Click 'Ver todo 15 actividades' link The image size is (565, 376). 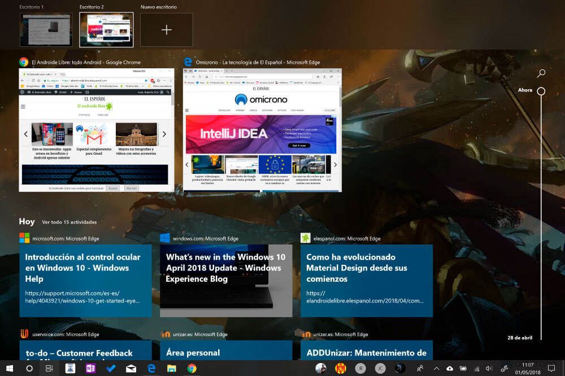point(69,222)
